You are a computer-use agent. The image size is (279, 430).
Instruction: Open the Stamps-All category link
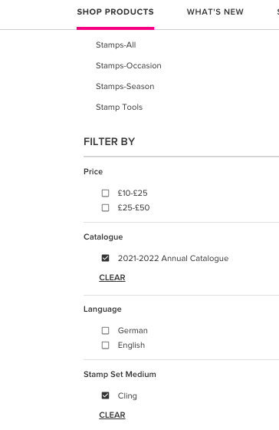click(116, 45)
